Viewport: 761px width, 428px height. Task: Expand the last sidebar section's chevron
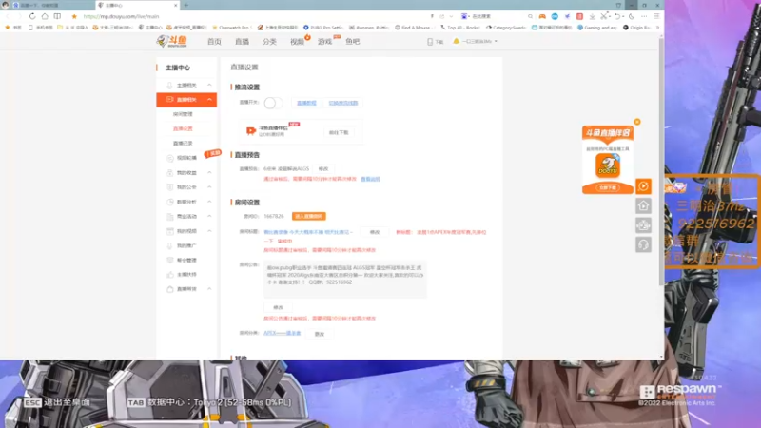click(209, 289)
